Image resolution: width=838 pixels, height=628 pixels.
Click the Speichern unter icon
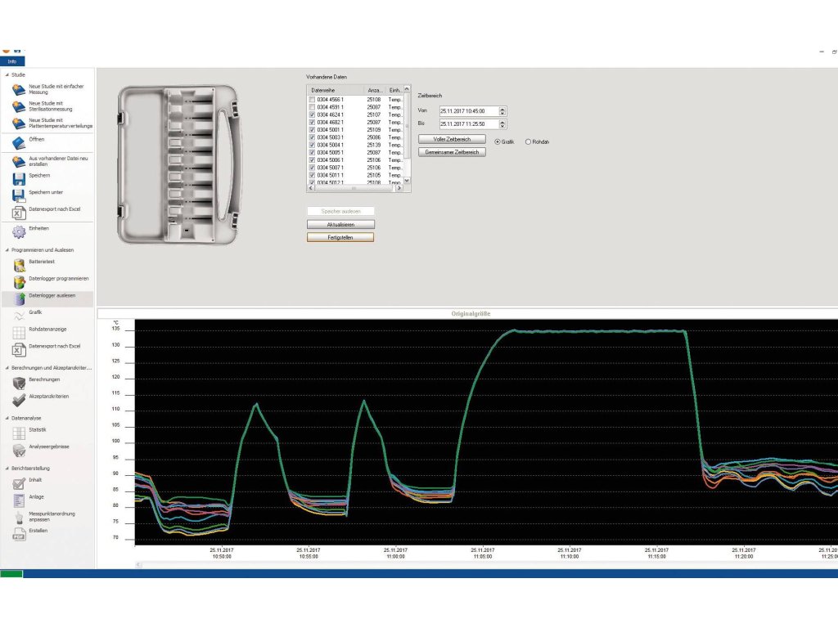coord(19,195)
